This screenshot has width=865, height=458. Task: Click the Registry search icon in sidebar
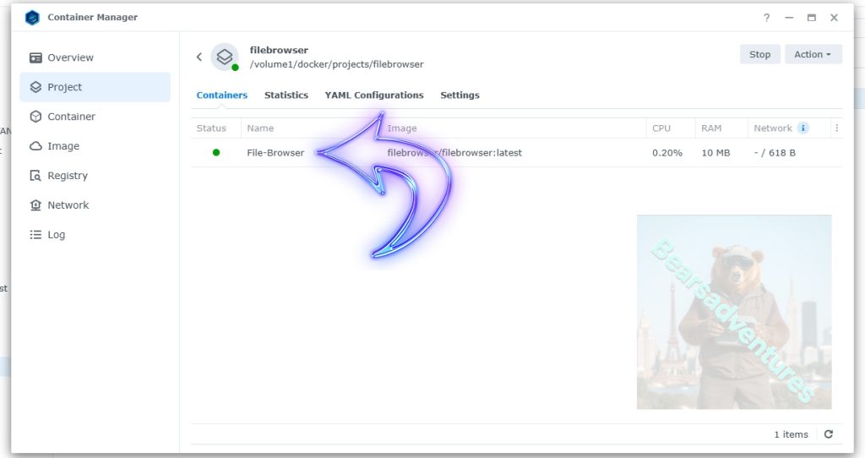point(35,176)
